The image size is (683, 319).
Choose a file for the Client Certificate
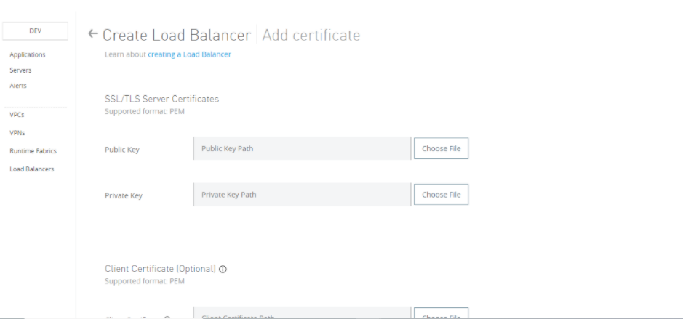point(441,315)
